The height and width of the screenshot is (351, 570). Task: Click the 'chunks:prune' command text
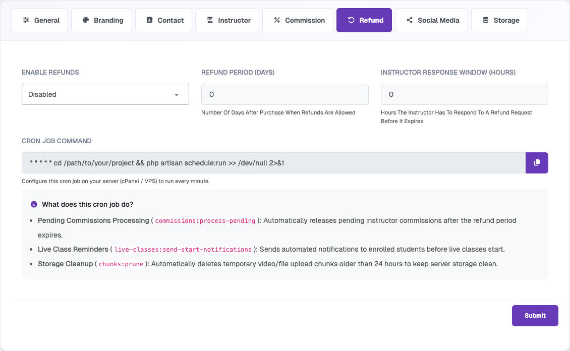coord(121,264)
